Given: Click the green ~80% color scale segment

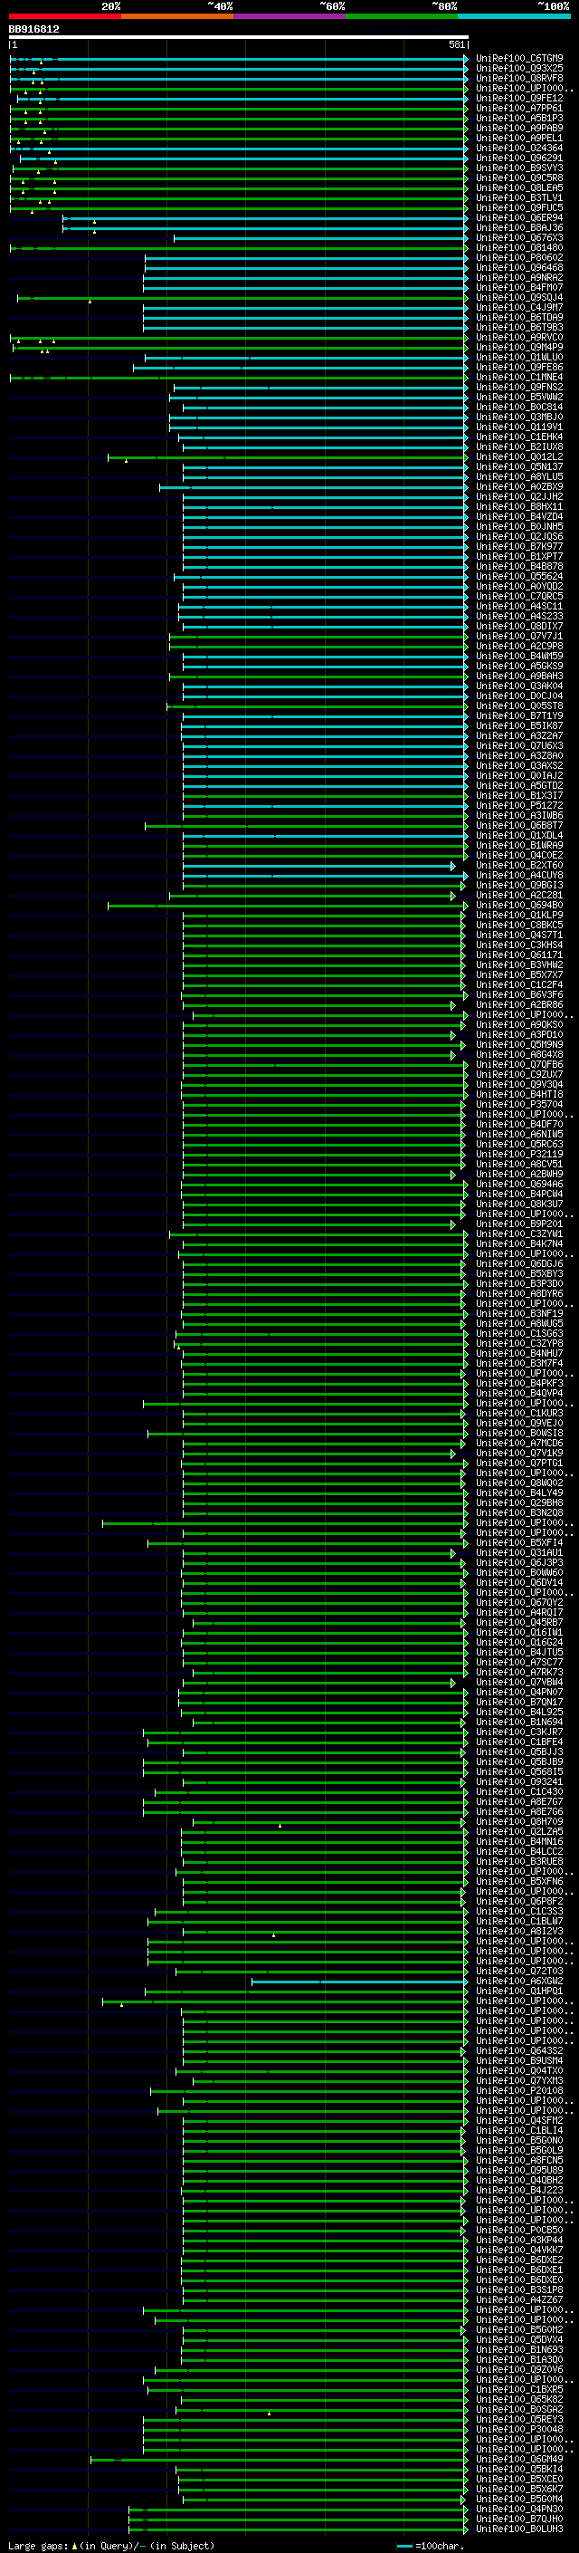Looking at the screenshot, I should (x=402, y=16).
